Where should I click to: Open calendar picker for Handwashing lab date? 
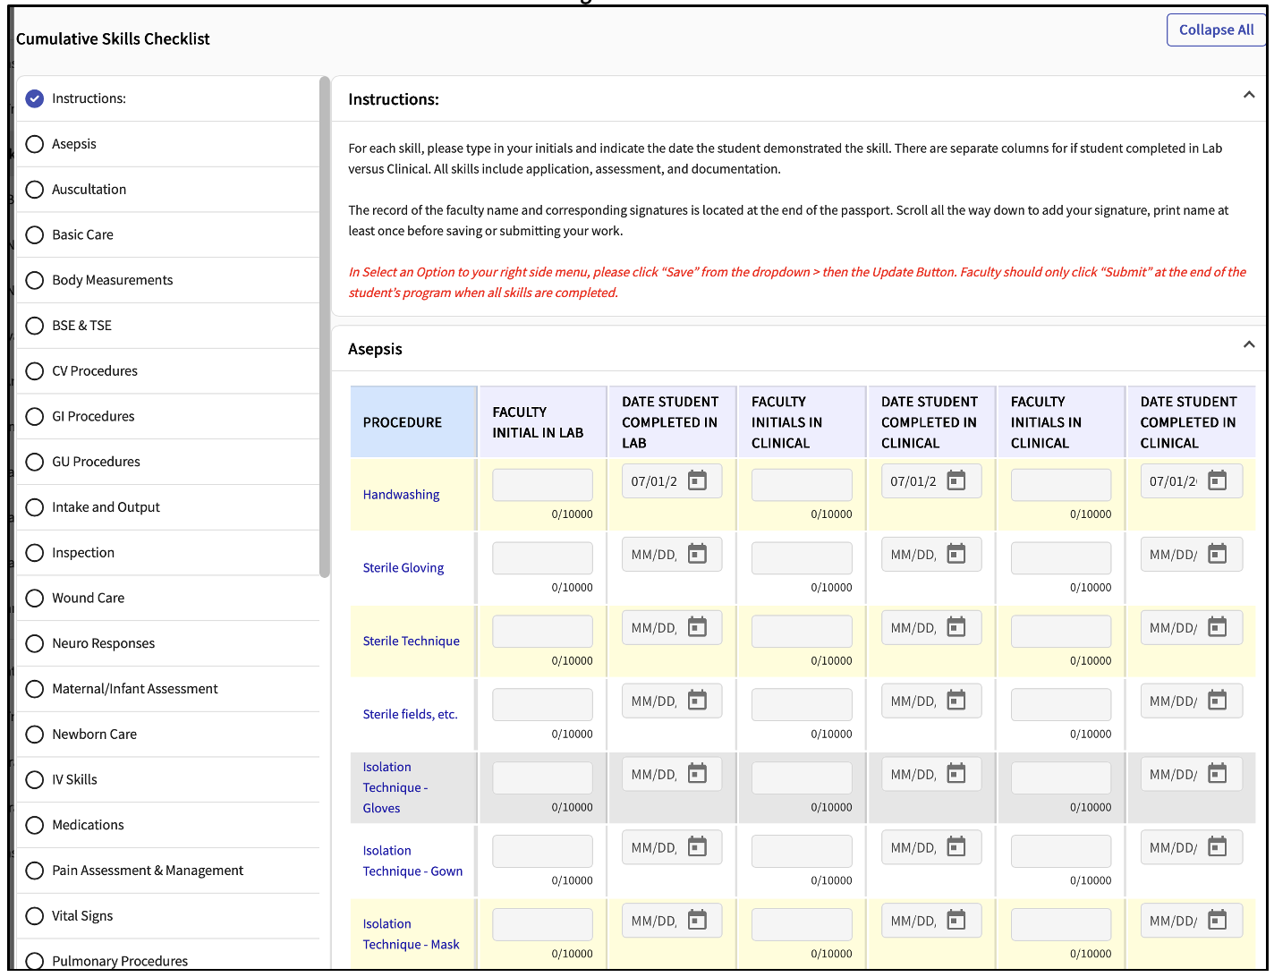697,481
